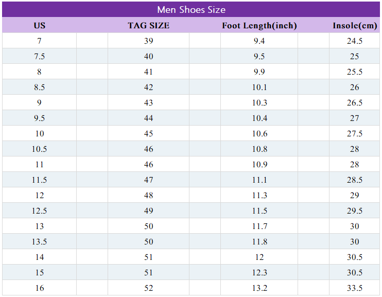Select the US column header
This screenshot has width=382, height=297.
(x=40, y=25)
